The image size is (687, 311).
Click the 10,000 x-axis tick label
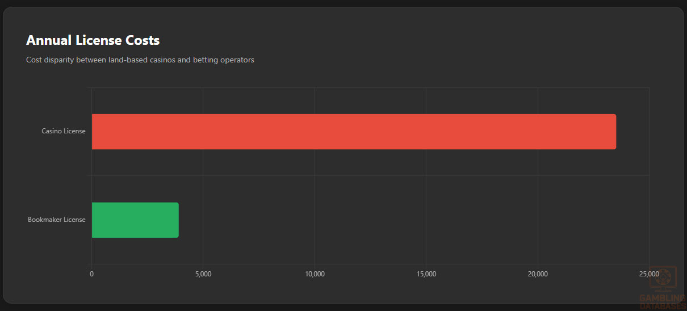315,274
